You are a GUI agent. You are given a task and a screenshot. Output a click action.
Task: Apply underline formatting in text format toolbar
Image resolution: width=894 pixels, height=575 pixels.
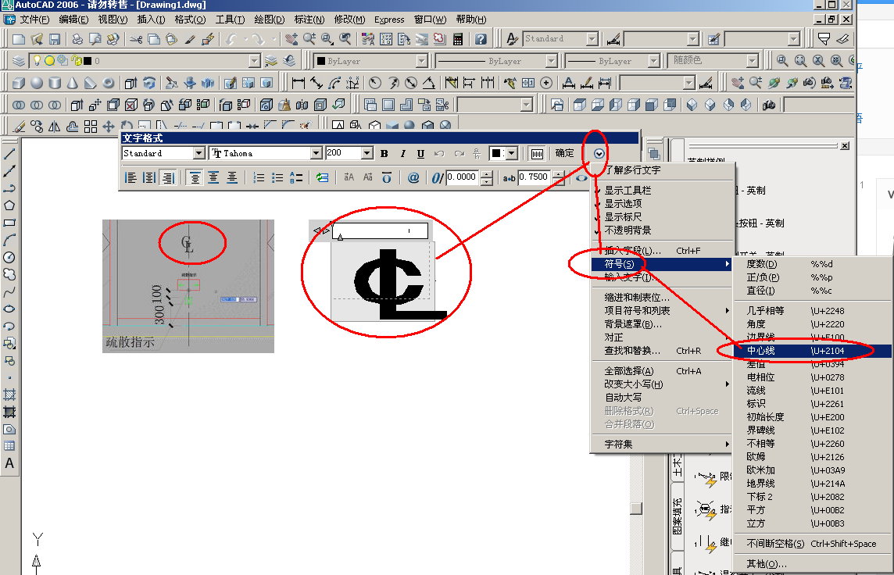pos(420,153)
